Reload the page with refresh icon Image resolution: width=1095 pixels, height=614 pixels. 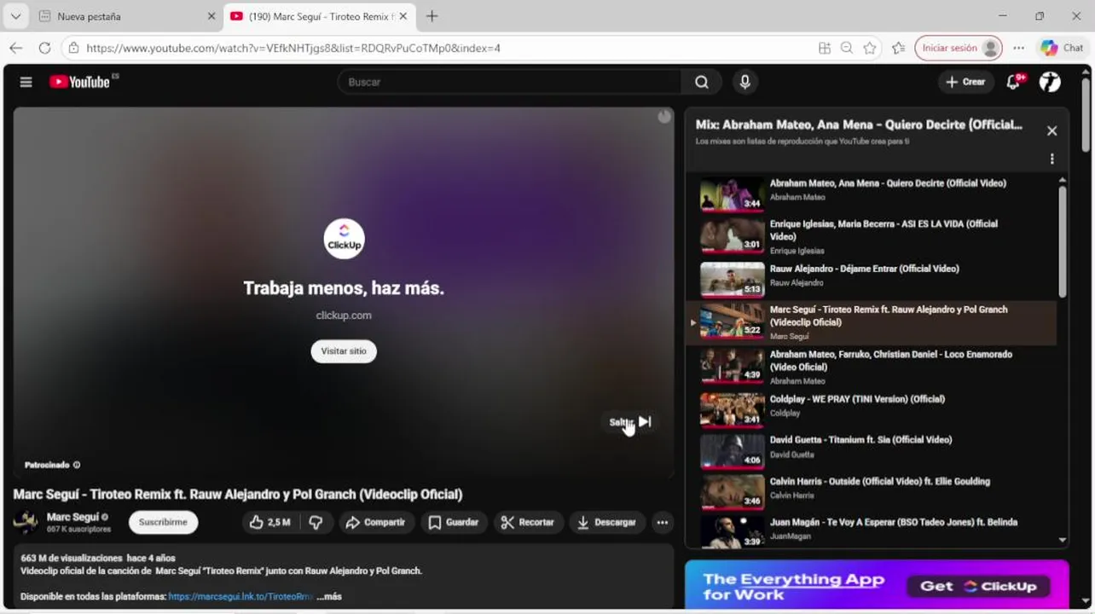44,48
